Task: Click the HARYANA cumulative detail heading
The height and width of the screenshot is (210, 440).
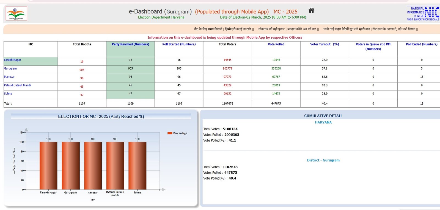Action: click(x=323, y=122)
